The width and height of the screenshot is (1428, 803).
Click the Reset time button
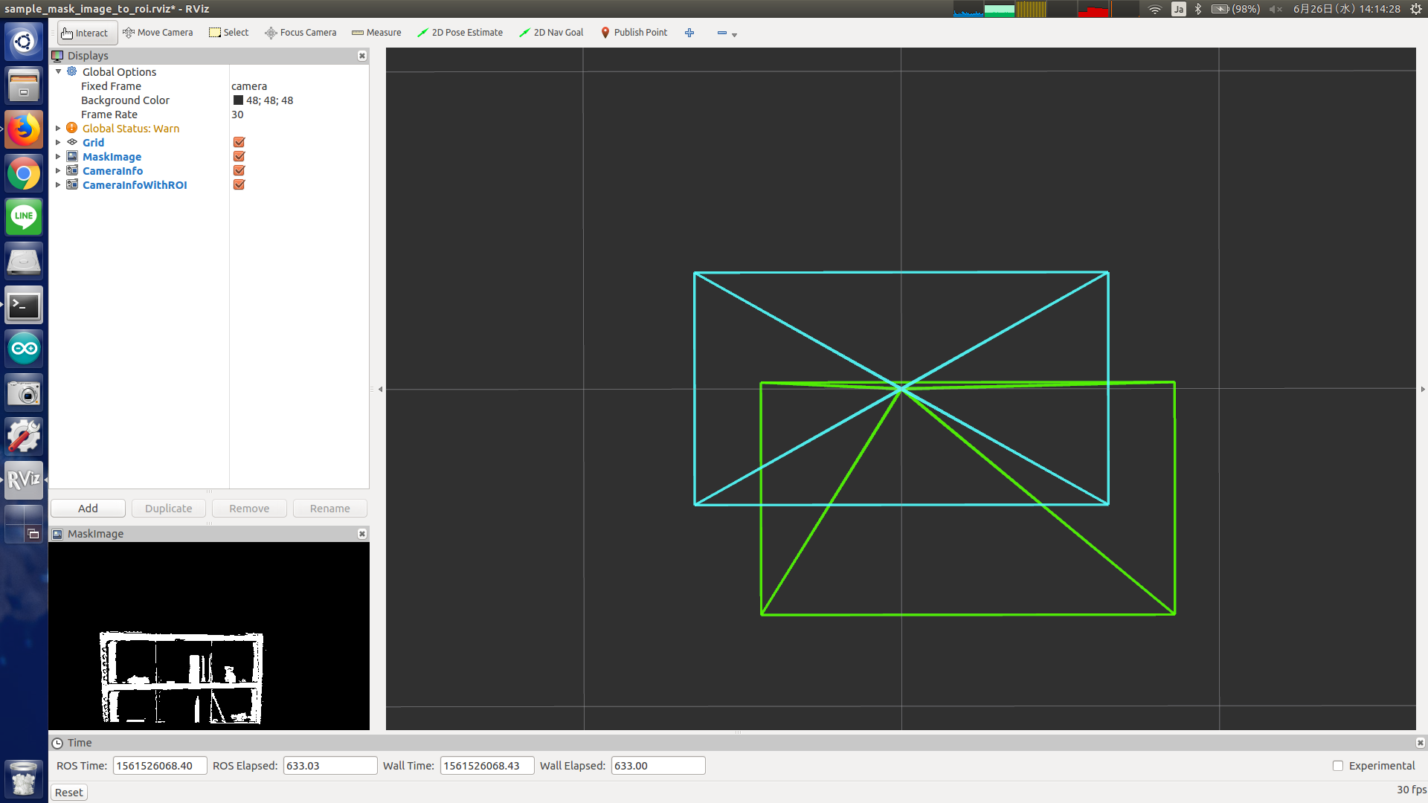click(x=69, y=793)
